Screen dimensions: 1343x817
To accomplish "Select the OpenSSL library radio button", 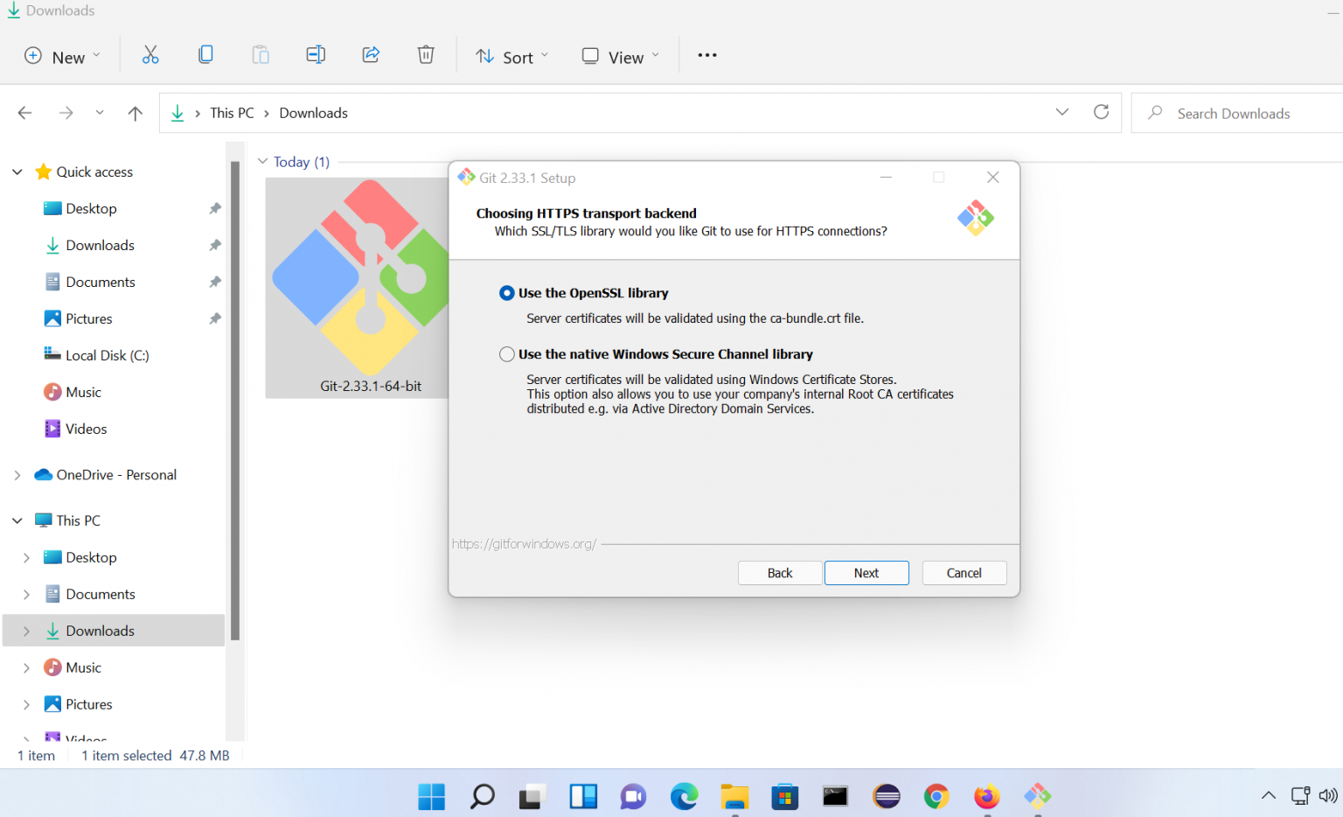I will click(x=506, y=293).
